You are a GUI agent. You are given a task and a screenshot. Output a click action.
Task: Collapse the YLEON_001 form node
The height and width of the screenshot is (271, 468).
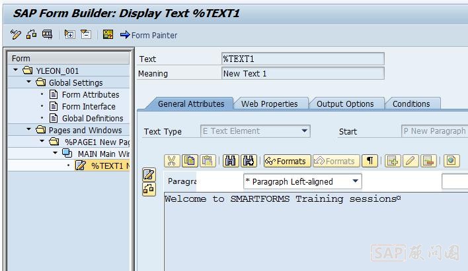[16, 71]
